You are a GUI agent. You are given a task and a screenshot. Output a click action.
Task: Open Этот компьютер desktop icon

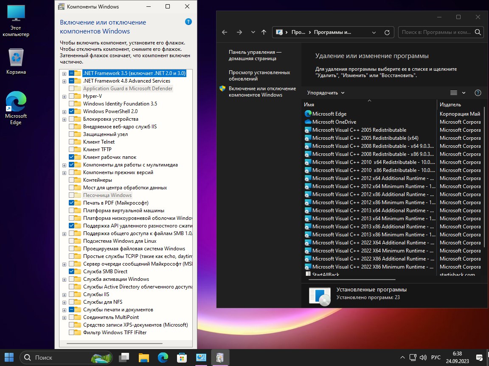point(16,20)
